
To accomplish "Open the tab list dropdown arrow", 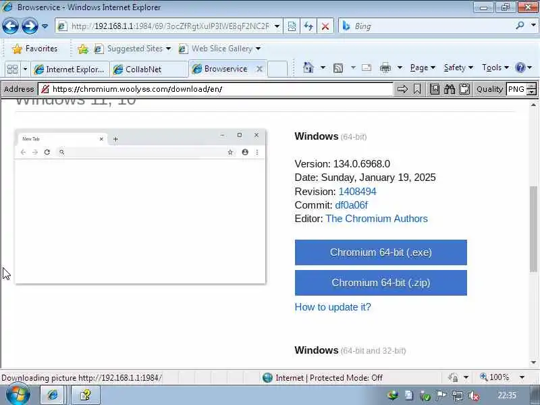I will [x=25, y=70].
